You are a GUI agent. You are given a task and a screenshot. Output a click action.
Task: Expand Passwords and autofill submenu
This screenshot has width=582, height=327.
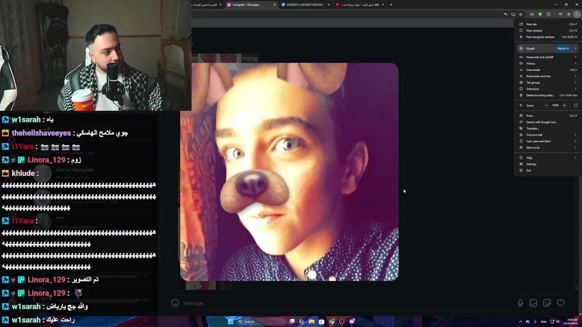pyautogui.click(x=548, y=57)
